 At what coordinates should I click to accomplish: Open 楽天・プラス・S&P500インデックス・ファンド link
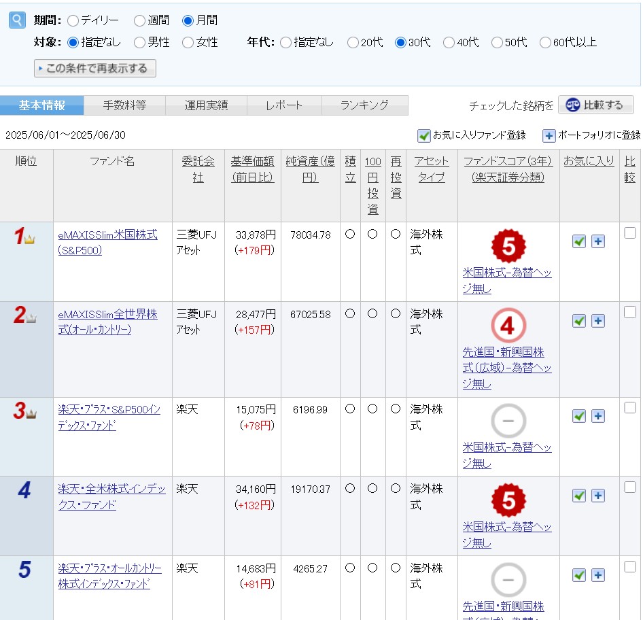[109, 417]
